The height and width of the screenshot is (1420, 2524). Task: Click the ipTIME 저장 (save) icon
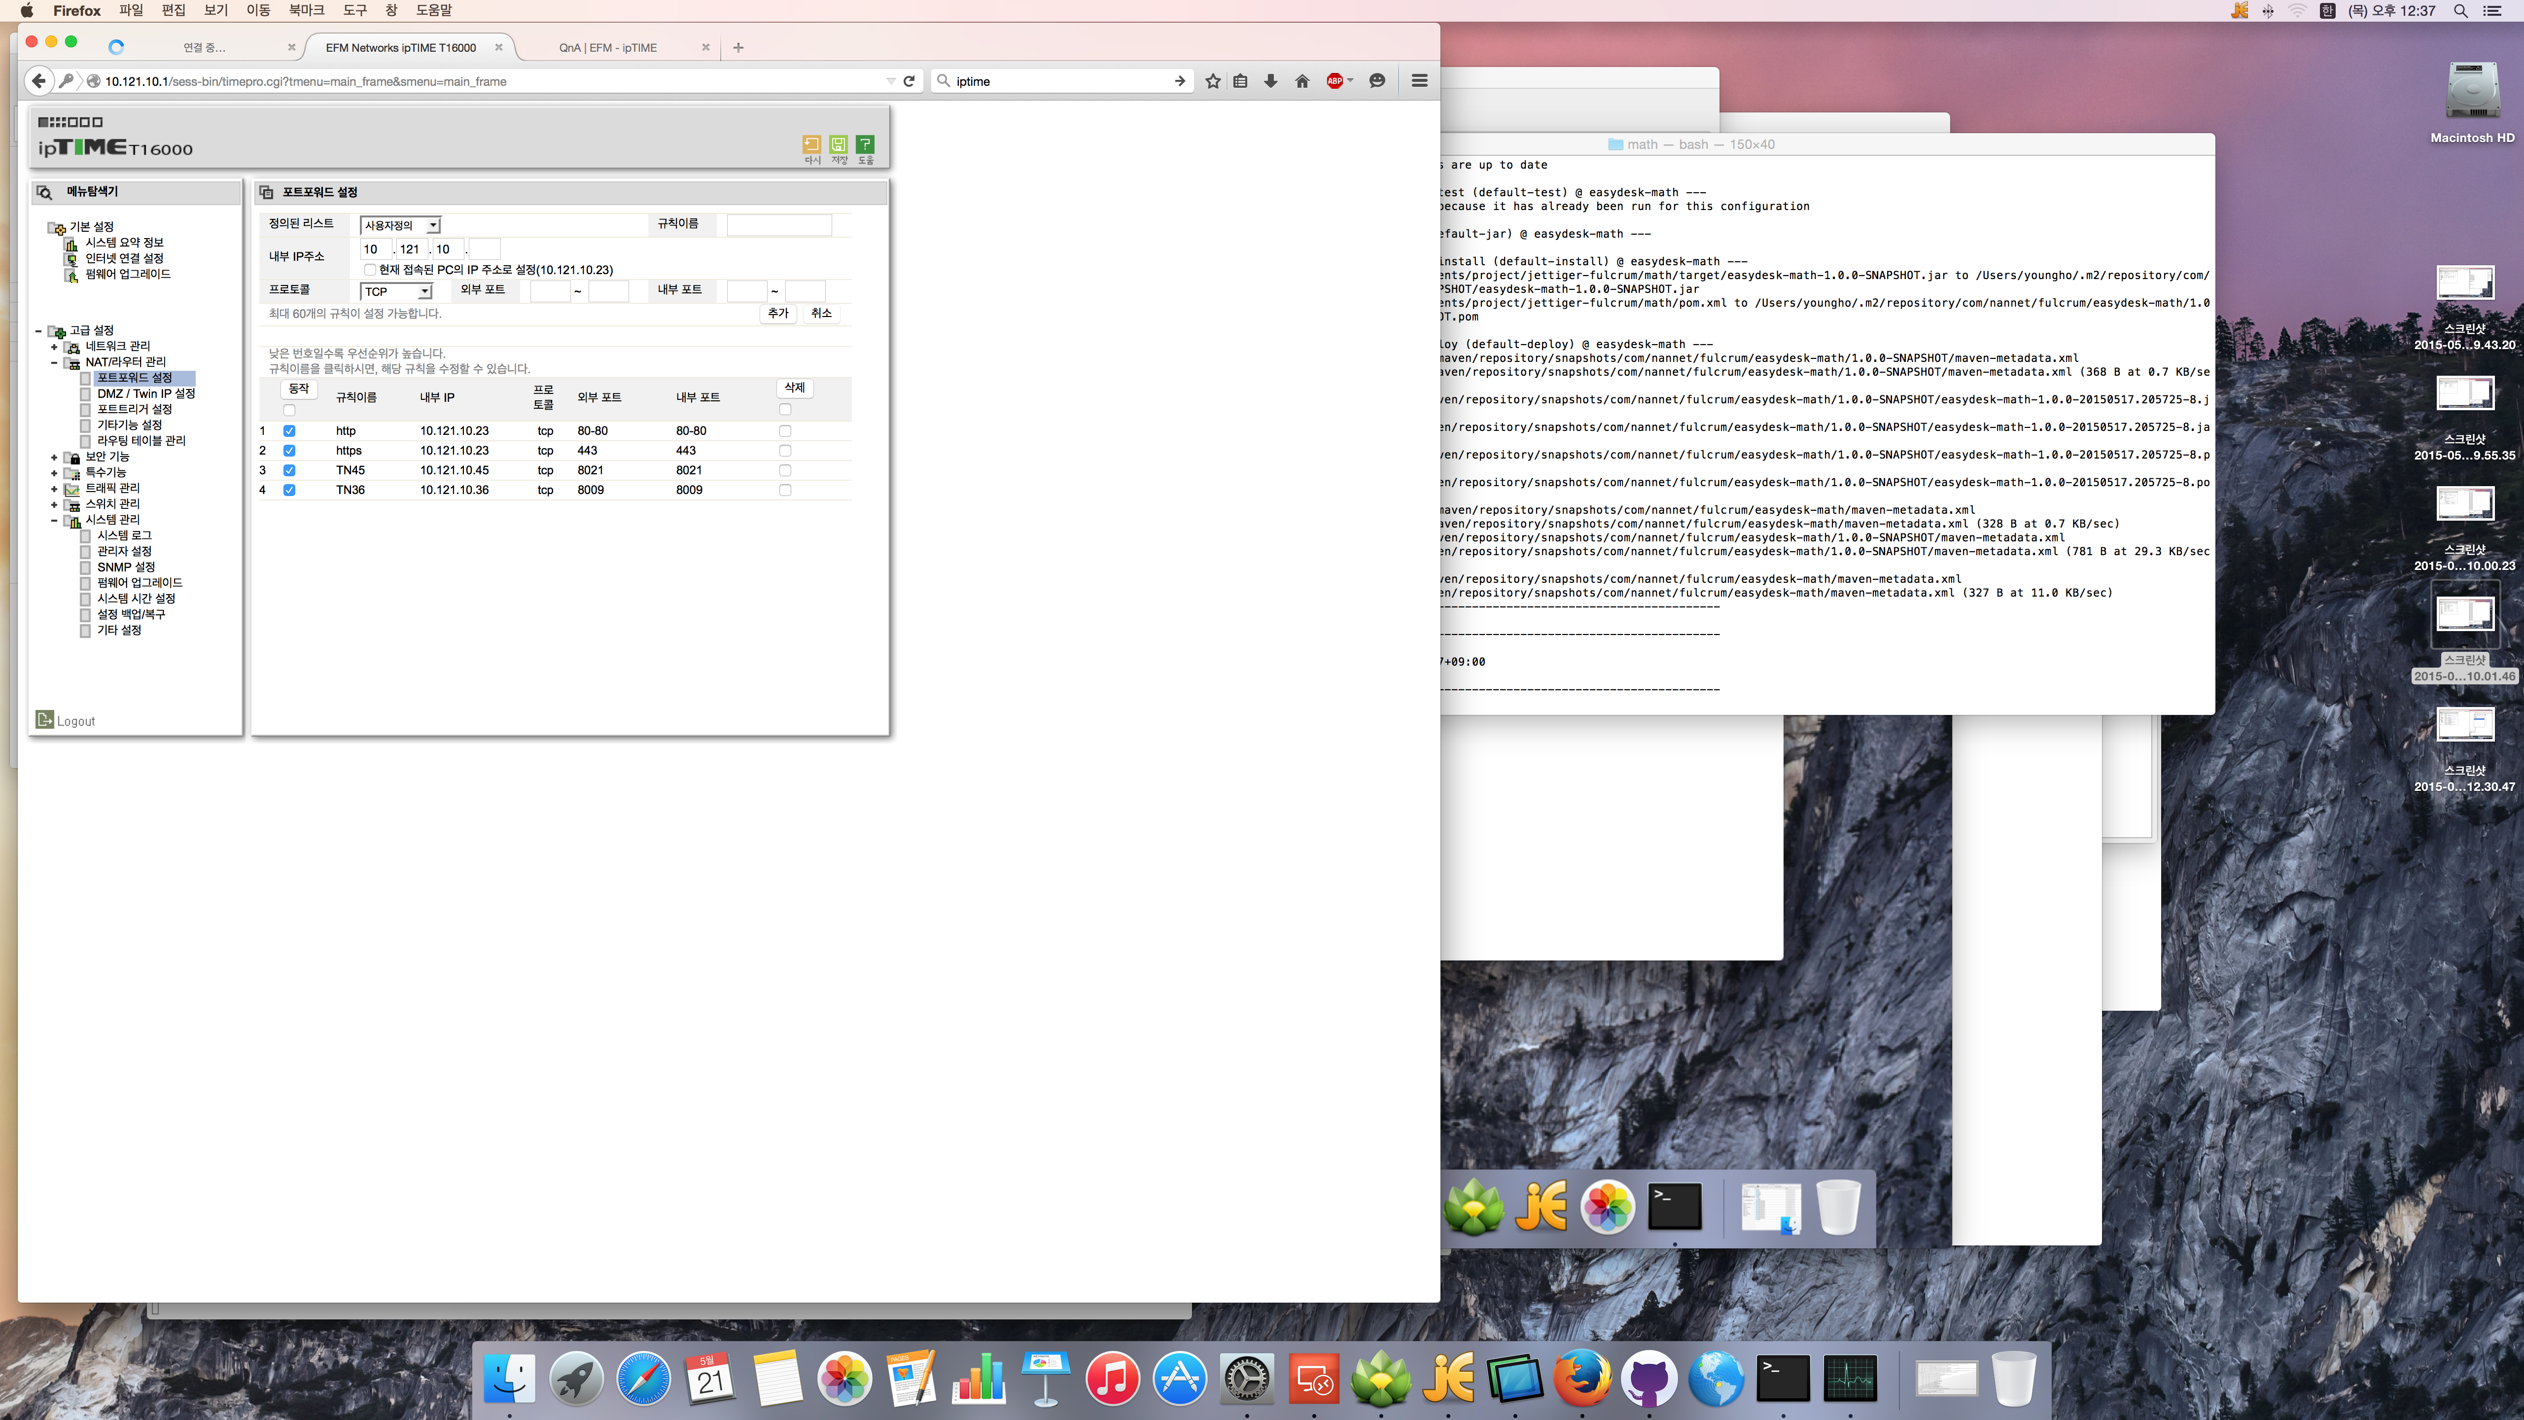839,144
